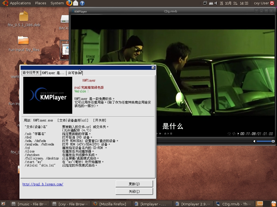The width and height of the screenshot is (277, 207).
Task: Click the system volume tray icon
Action: 216,3
